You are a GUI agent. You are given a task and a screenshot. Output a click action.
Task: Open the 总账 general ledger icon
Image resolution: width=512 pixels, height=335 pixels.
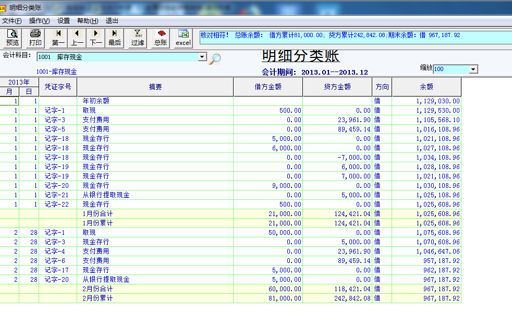click(161, 38)
